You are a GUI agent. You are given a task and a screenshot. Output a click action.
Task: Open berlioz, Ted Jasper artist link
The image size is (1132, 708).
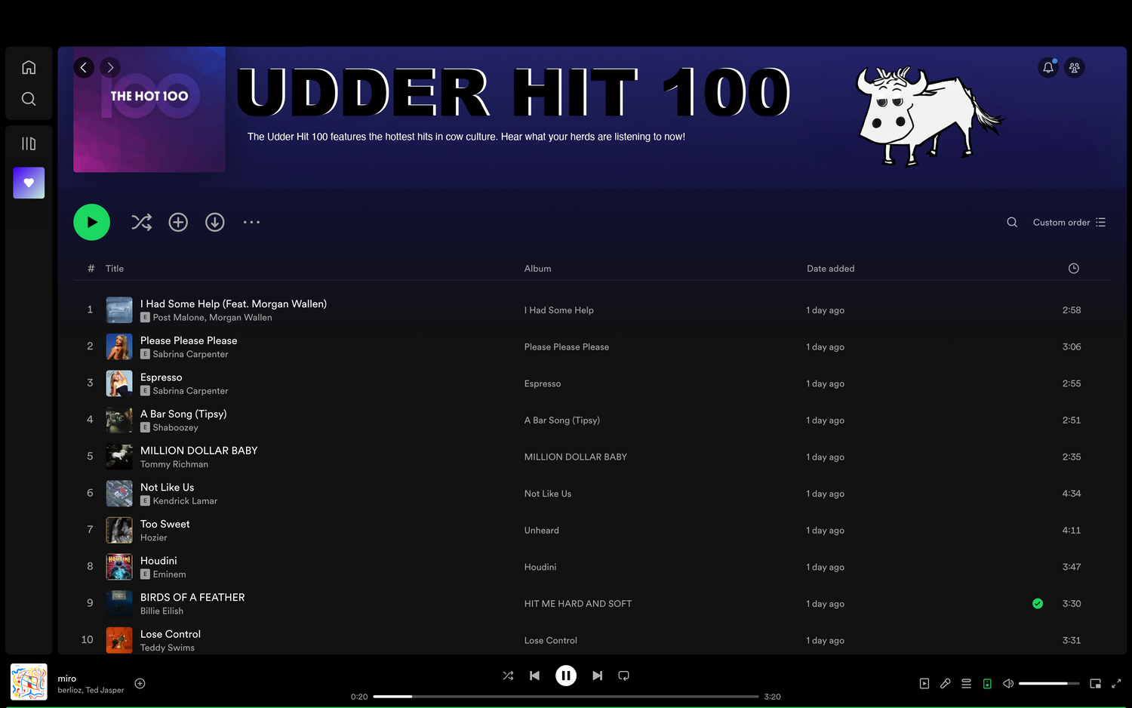(x=91, y=690)
